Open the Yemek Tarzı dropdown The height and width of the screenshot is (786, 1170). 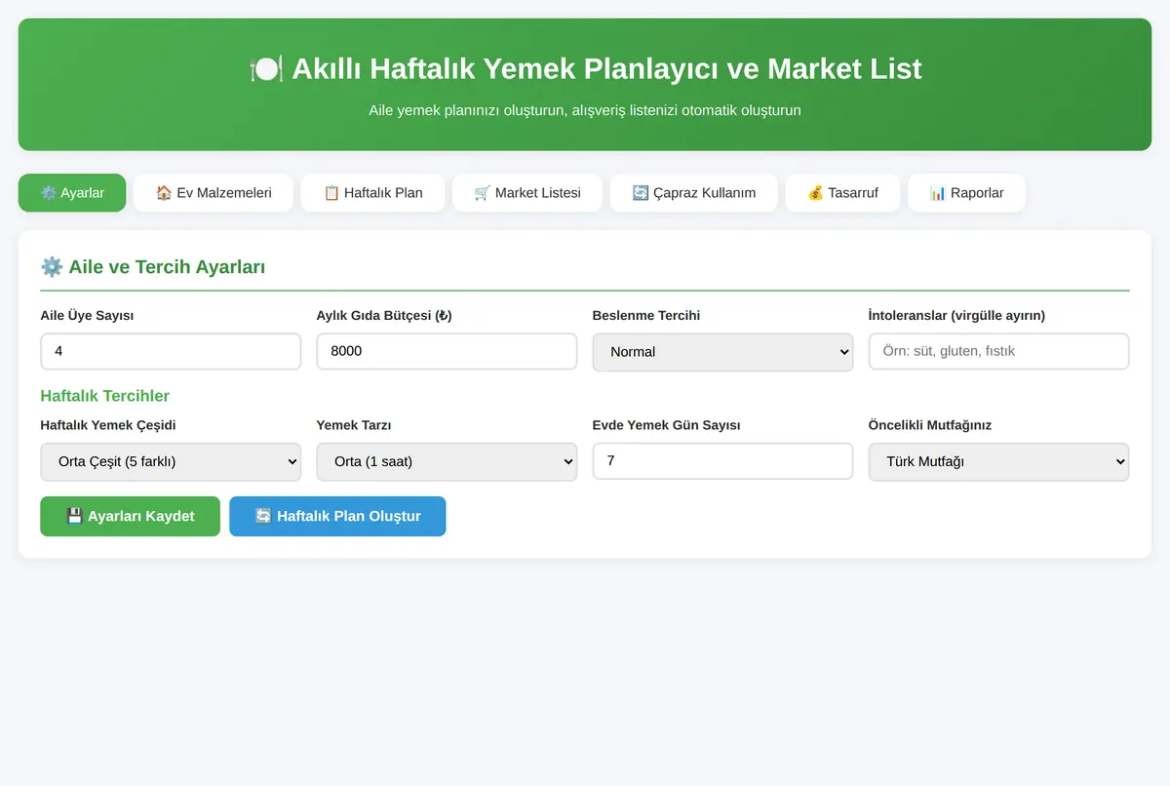point(447,462)
